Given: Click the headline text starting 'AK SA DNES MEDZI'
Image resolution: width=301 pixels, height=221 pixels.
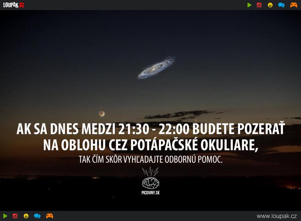Looking at the screenshot, I should coord(151,137).
